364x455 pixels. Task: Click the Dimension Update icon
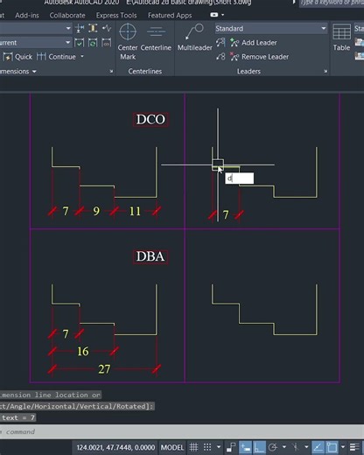point(93,43)
